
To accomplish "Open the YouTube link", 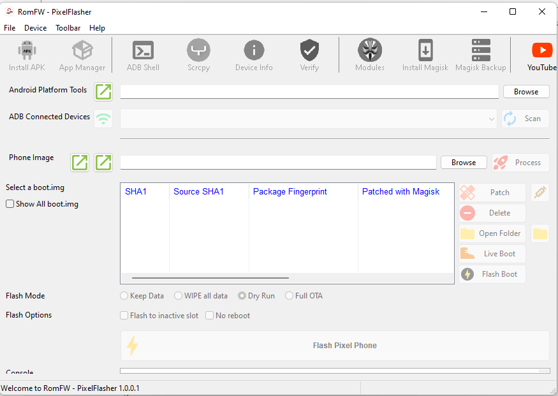I will coord(541,55).
